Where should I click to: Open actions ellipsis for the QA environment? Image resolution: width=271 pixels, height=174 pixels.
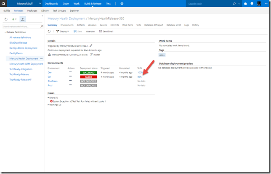70,77
